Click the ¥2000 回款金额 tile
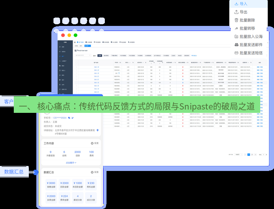Viewport: 274px width, 209px height. (x=64, y=185)
